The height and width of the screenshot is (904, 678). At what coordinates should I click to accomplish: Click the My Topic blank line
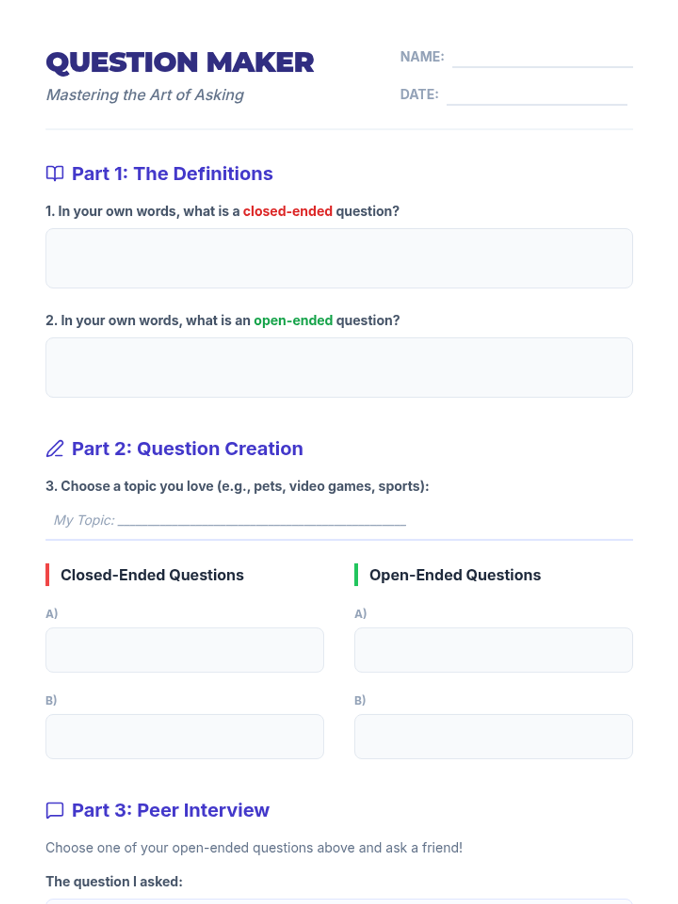[262, 520]
